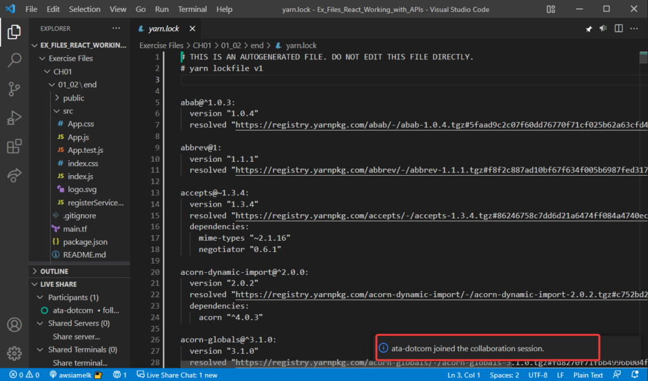Viewport: 648px width, 381px height.
Task: Open Accounts icon in activity bar
Action: click(14, 325)
